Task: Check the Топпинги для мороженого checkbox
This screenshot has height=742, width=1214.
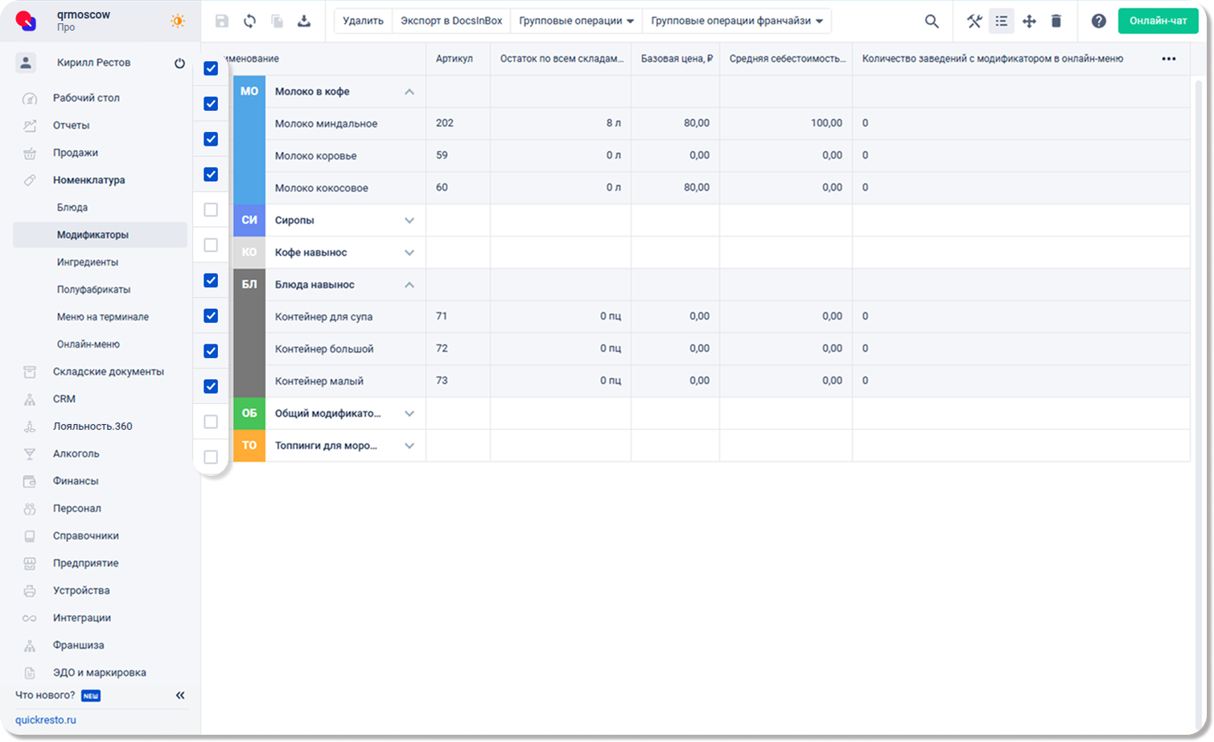Action: (211, 457)
